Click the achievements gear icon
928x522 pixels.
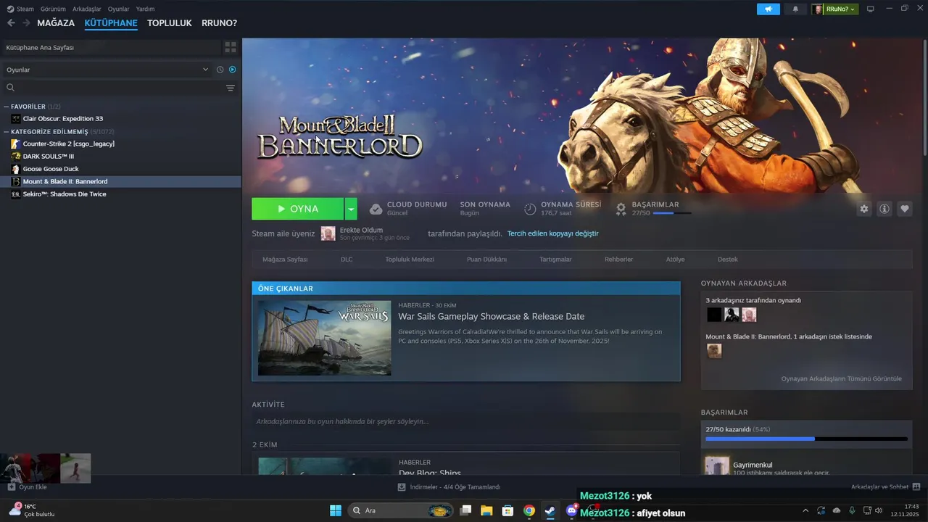pyautogui.click(x=621, y=209)
